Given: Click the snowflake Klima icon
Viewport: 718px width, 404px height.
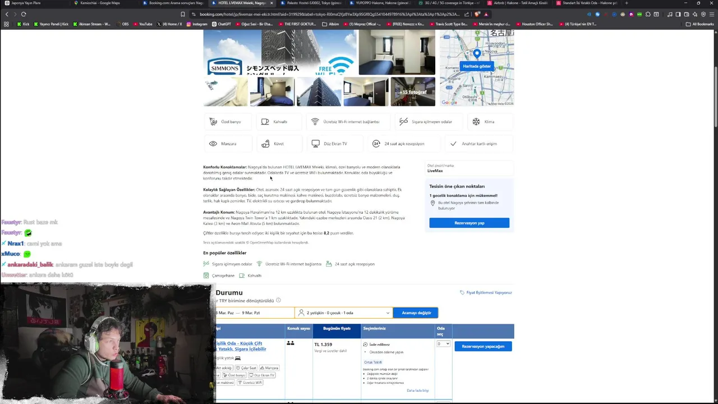Looking at the screenshot, I should click(476, 121).
